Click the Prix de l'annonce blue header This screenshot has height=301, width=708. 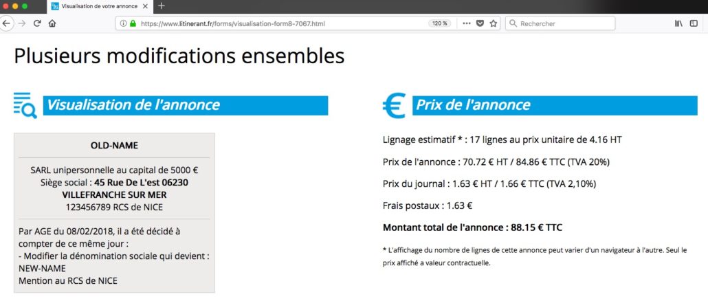[555, 105]
